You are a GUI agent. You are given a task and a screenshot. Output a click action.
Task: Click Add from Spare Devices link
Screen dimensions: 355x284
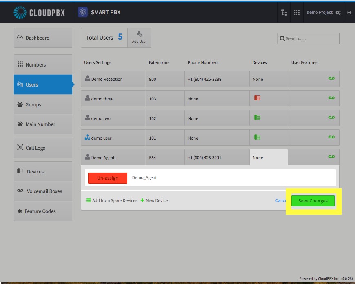112,200
